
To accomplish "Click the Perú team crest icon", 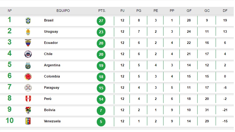I will [x=28, y=99].
